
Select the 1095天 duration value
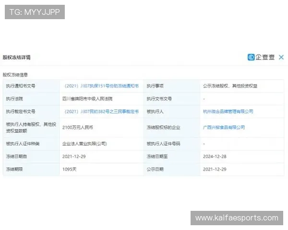pos(70,169)
